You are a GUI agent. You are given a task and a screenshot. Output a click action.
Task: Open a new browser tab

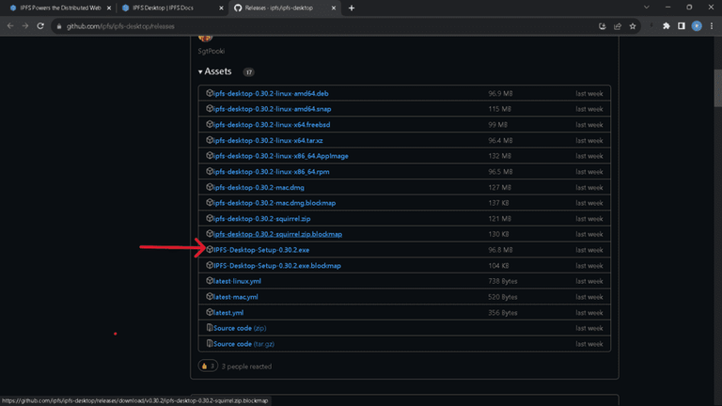click(x=352, y=8)
